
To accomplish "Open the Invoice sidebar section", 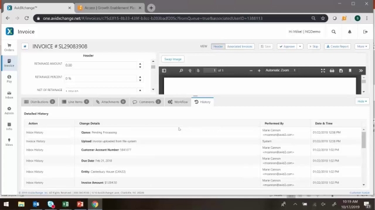I will tap(9, 63).
